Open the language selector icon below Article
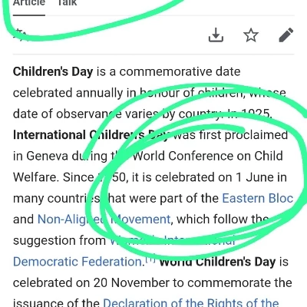 21,35
